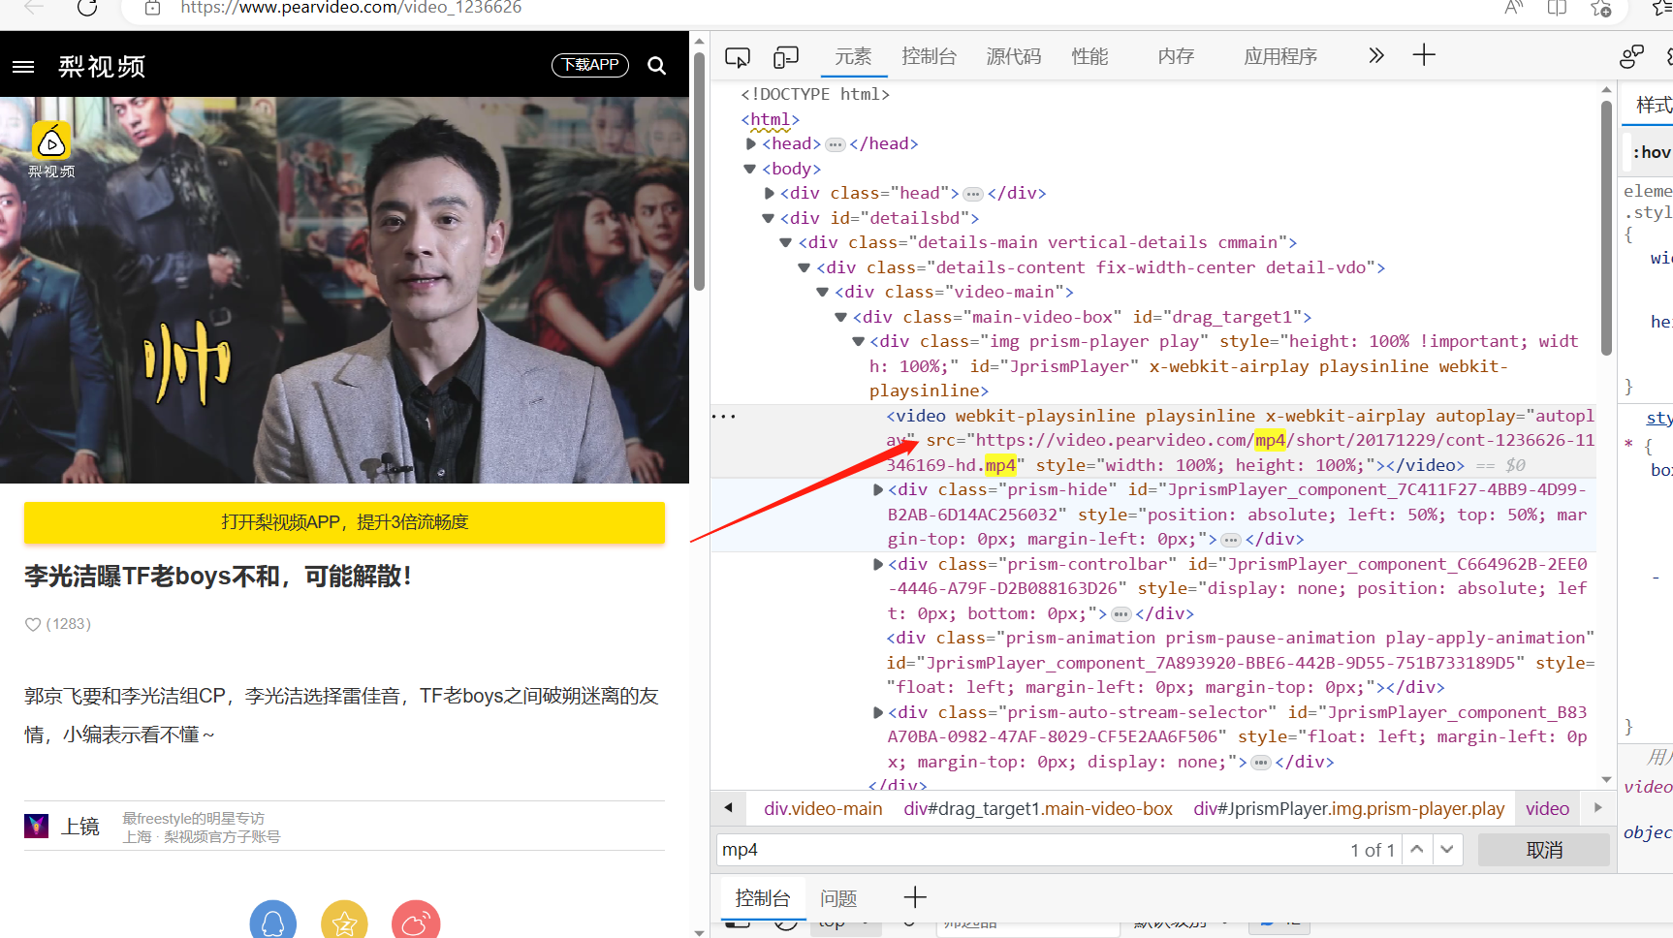Image resolution: width=1673 pixels, height=938 pixels.
Task: Expand the prism-hide div node
Action: (x=878, y=489)
